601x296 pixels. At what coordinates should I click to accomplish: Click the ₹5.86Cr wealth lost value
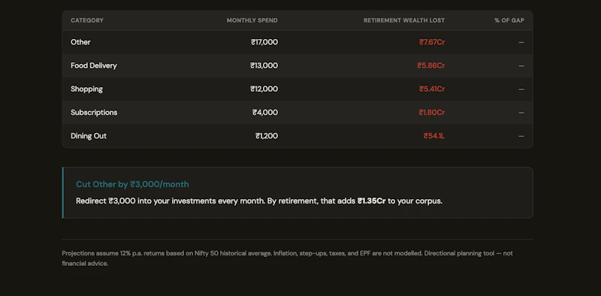coord(430,65)
